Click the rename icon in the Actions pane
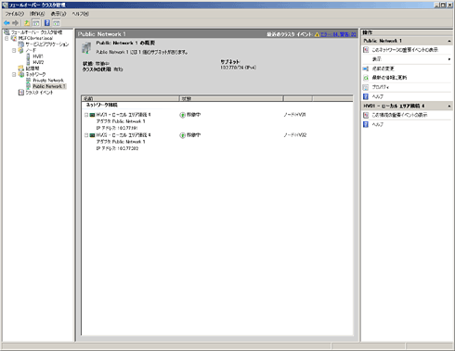Image resolution: width=455 pixels, height=351 pixels. coord(366,69)
